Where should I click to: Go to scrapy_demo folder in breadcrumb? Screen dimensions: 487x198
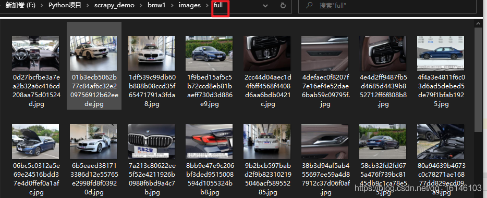[x=115, y=6]
